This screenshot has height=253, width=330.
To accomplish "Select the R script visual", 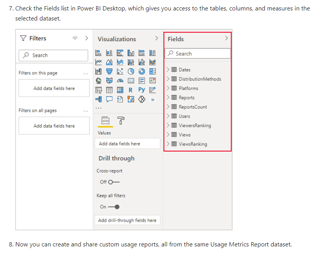I will tap(131, 90).
